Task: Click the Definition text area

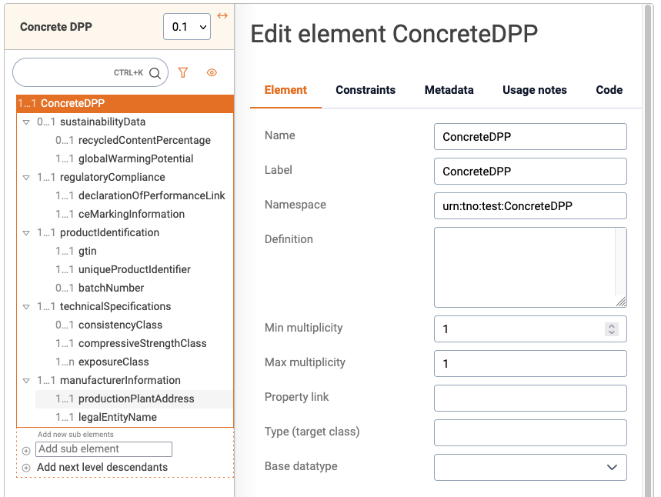Action: point(530,267)
